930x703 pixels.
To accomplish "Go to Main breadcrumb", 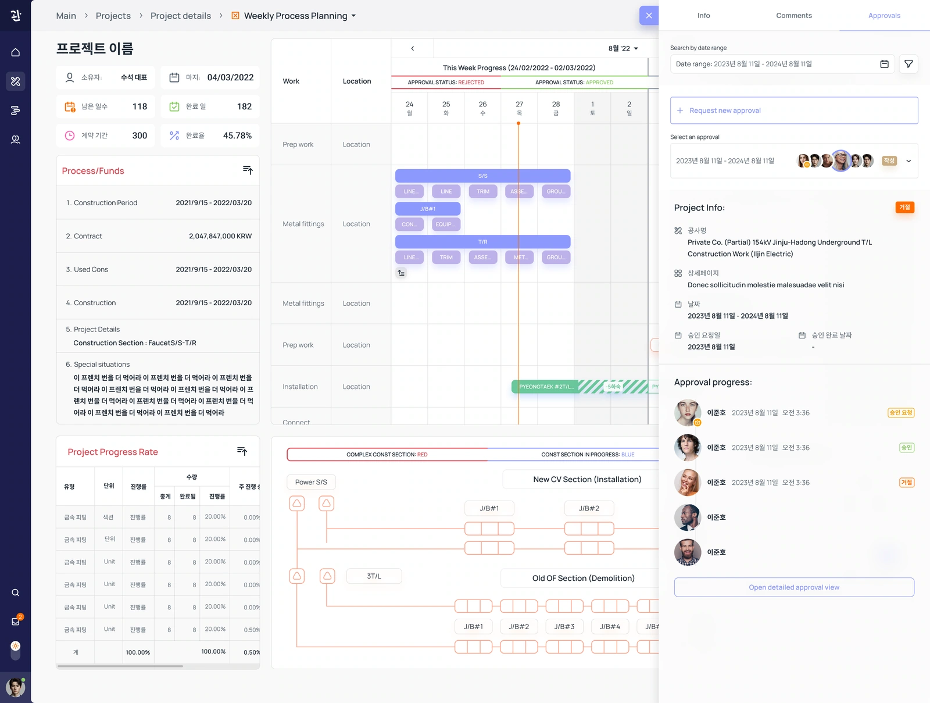I will click(66, 16).
